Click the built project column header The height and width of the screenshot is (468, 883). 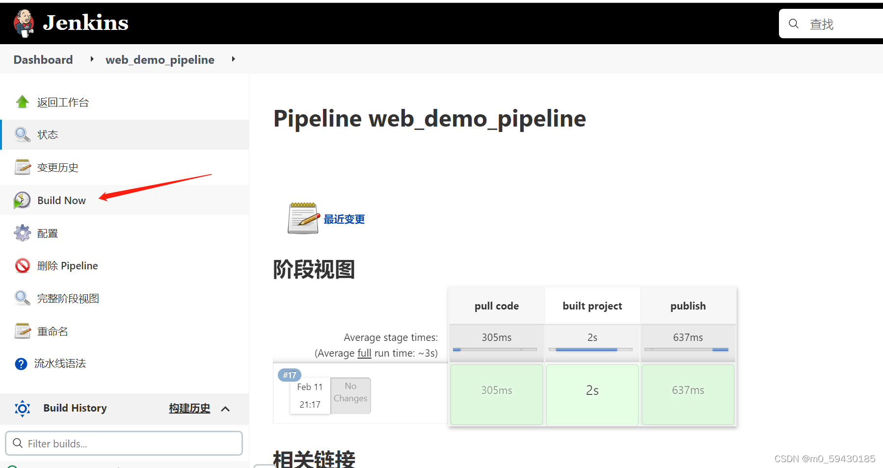[592, 306]
